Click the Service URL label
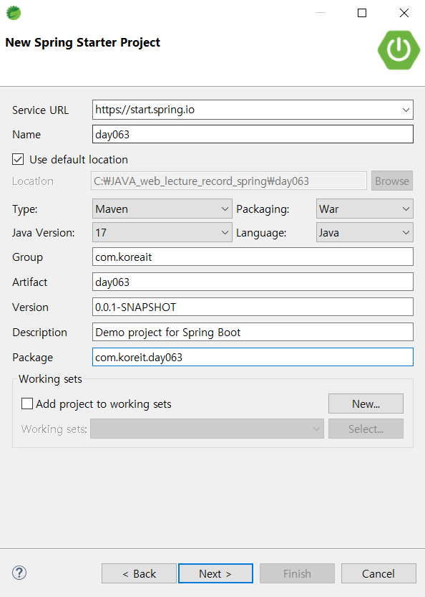The image size is (425, 597). tap(40, 110)
